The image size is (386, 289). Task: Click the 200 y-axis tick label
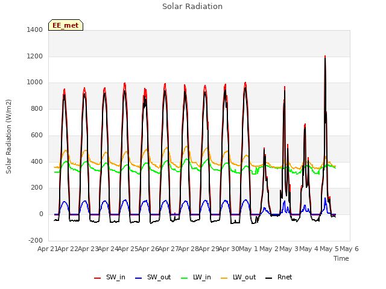click(37, 188)
